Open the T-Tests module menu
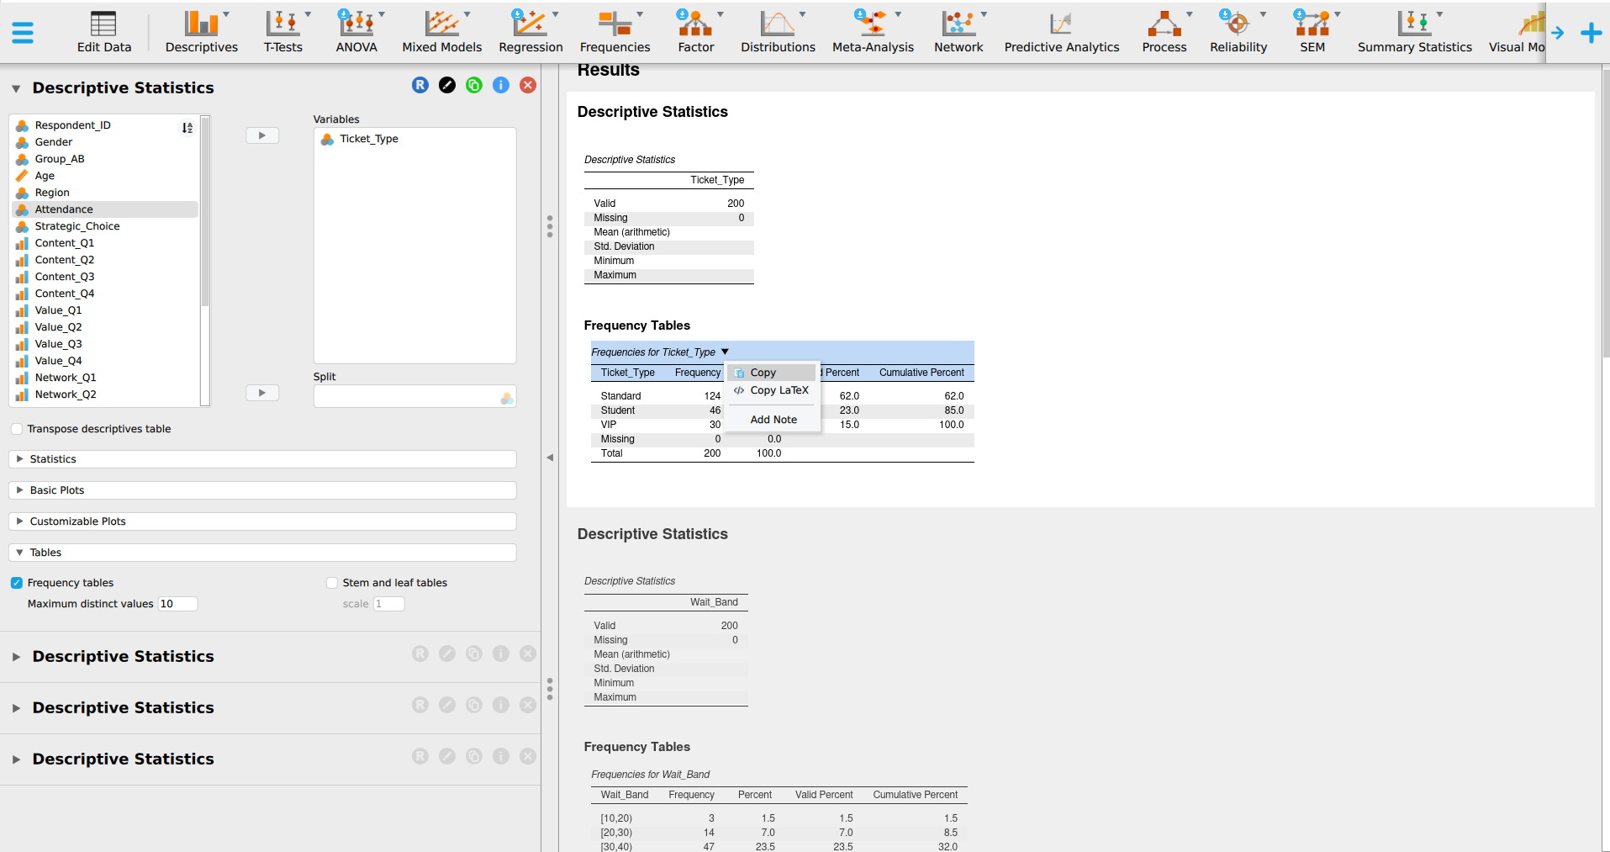 pos(283,33)
